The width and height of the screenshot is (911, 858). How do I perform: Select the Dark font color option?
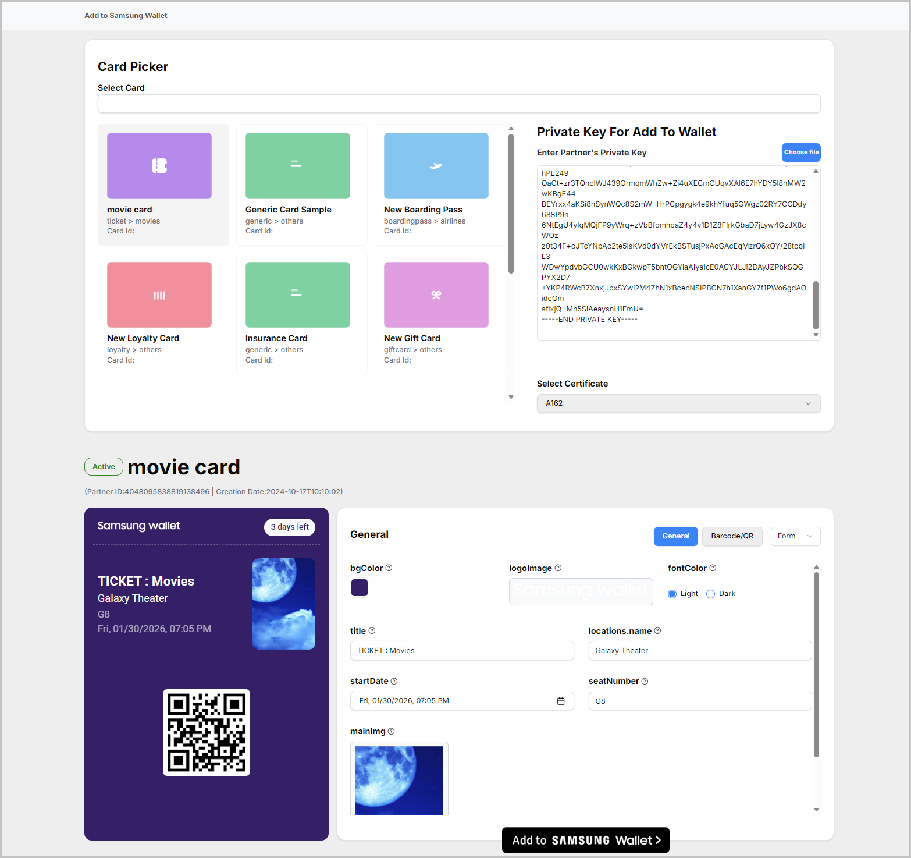point(710,594)
